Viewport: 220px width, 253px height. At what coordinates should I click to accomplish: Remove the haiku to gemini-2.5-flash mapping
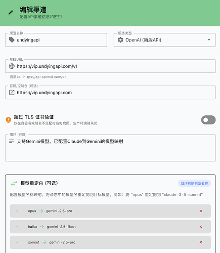coord(201,227)
